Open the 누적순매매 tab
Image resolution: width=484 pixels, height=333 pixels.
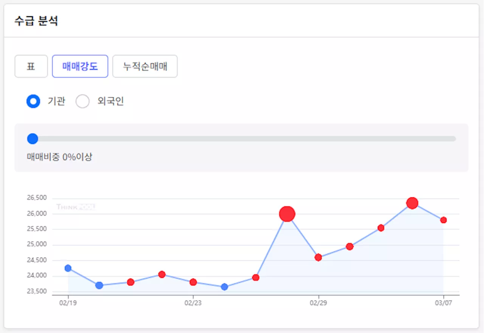tap(145, 67)
